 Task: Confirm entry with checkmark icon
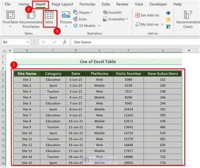(x=54, y=42)
